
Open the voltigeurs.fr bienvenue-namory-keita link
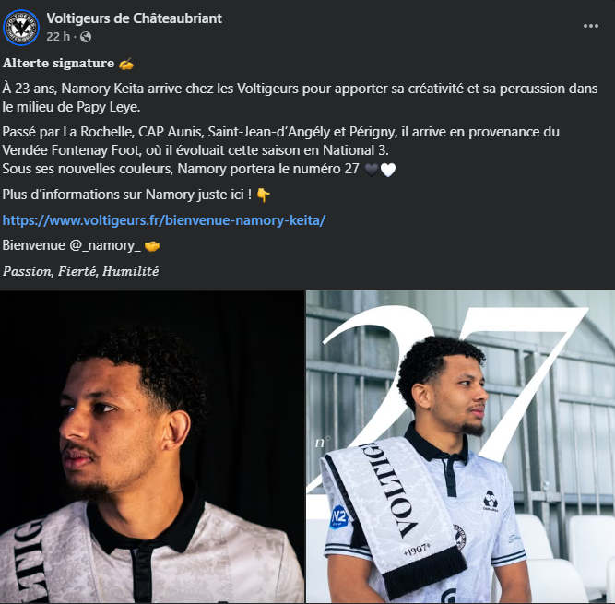(x=164, y=221)
